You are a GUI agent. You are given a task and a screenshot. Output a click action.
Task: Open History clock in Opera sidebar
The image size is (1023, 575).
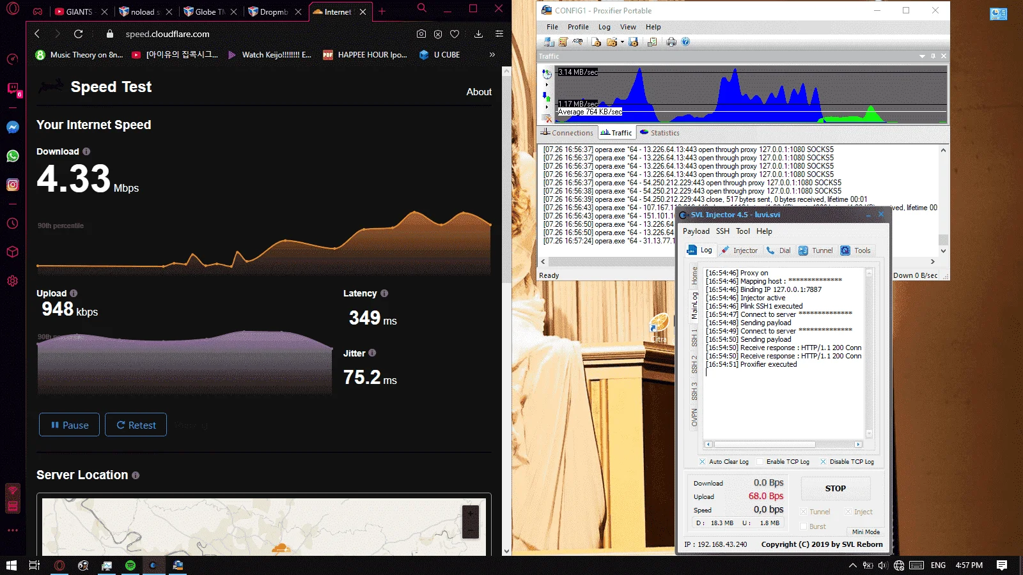click(12, 224)
